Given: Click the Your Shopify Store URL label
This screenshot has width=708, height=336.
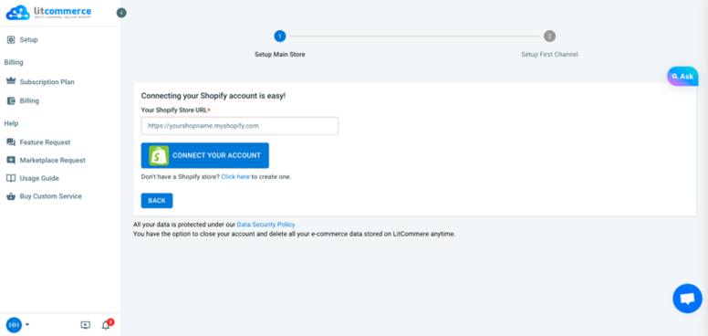Looking at the screenshot, I should [176, 110].
